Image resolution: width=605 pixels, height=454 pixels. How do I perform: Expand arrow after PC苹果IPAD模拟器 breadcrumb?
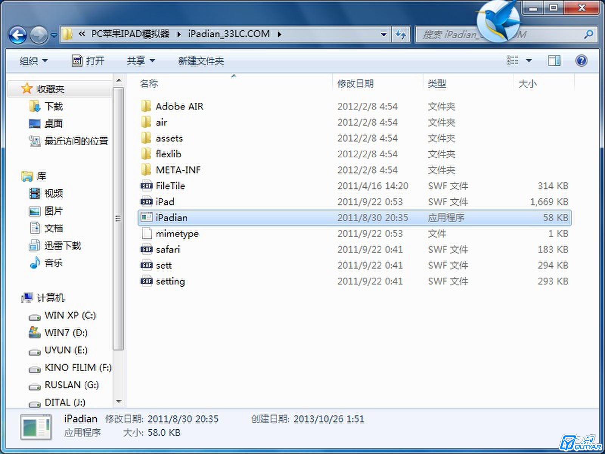(x=179, y=34)
